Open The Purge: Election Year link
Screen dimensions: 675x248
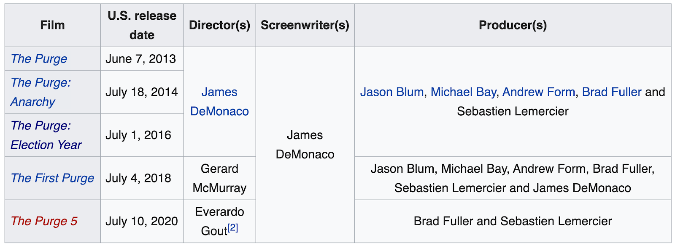pos(46,135)
